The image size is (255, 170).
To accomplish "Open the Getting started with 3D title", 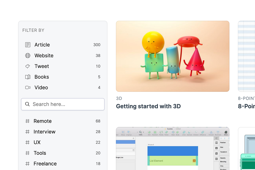I will tap(148, 106).
